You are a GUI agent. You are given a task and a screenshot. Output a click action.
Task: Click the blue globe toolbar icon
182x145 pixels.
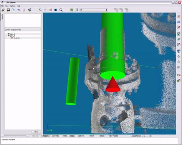[56, 10]
